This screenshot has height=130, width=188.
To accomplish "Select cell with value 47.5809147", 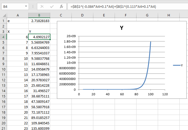I will (39, 101).
